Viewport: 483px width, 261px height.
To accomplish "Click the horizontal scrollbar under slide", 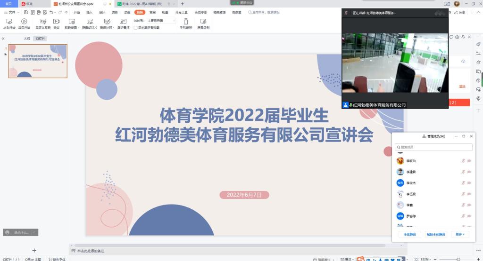I will coord(230,245).
